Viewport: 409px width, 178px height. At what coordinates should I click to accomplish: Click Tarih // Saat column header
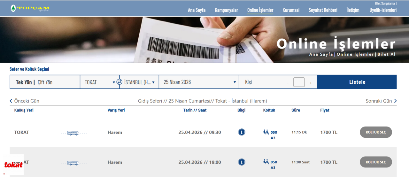[195, 110]
